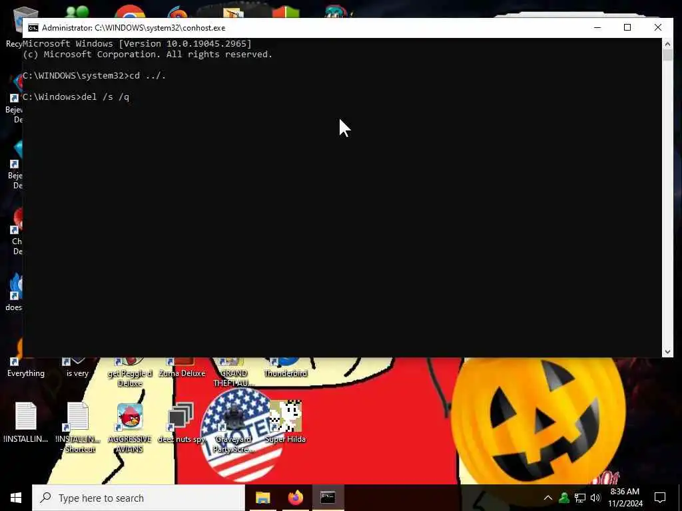682x511 pixels.
Task: Click the conhost window title bar icon
Action: coord(33,28)
